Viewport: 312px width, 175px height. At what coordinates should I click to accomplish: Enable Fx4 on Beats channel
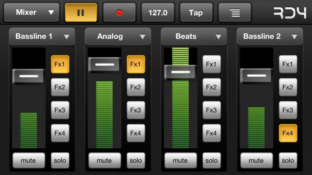pos(212,133)
